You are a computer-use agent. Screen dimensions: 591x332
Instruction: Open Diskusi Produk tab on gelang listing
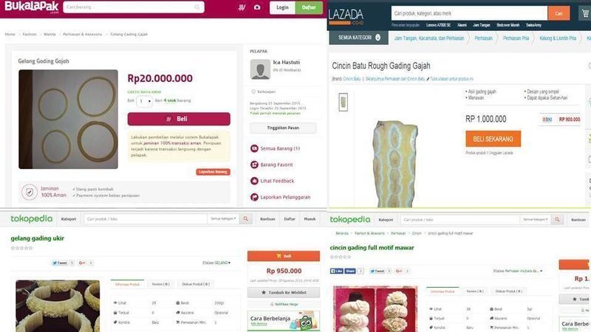pyautogui.click(x=196, y=284)
